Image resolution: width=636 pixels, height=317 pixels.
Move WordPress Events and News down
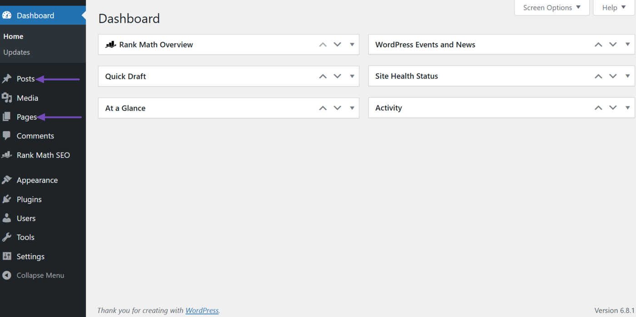(613, 44)
